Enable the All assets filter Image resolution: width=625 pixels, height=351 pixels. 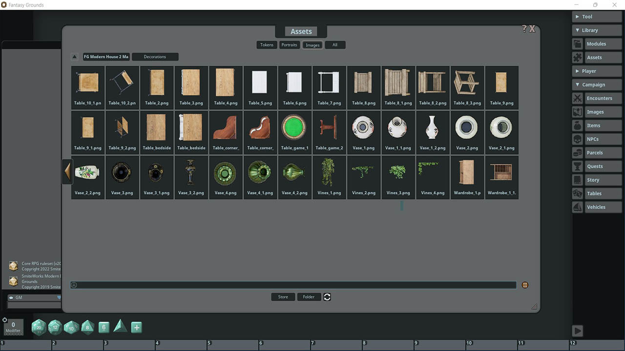pyautogui.click(x=335, y=45)
